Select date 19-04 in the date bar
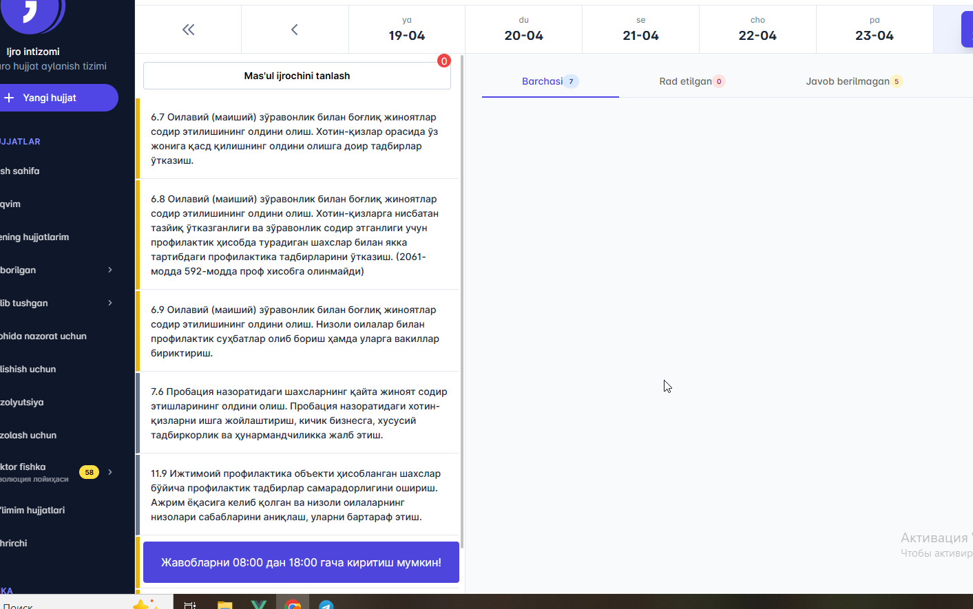The image size is (973, 609). pos(406,30)
